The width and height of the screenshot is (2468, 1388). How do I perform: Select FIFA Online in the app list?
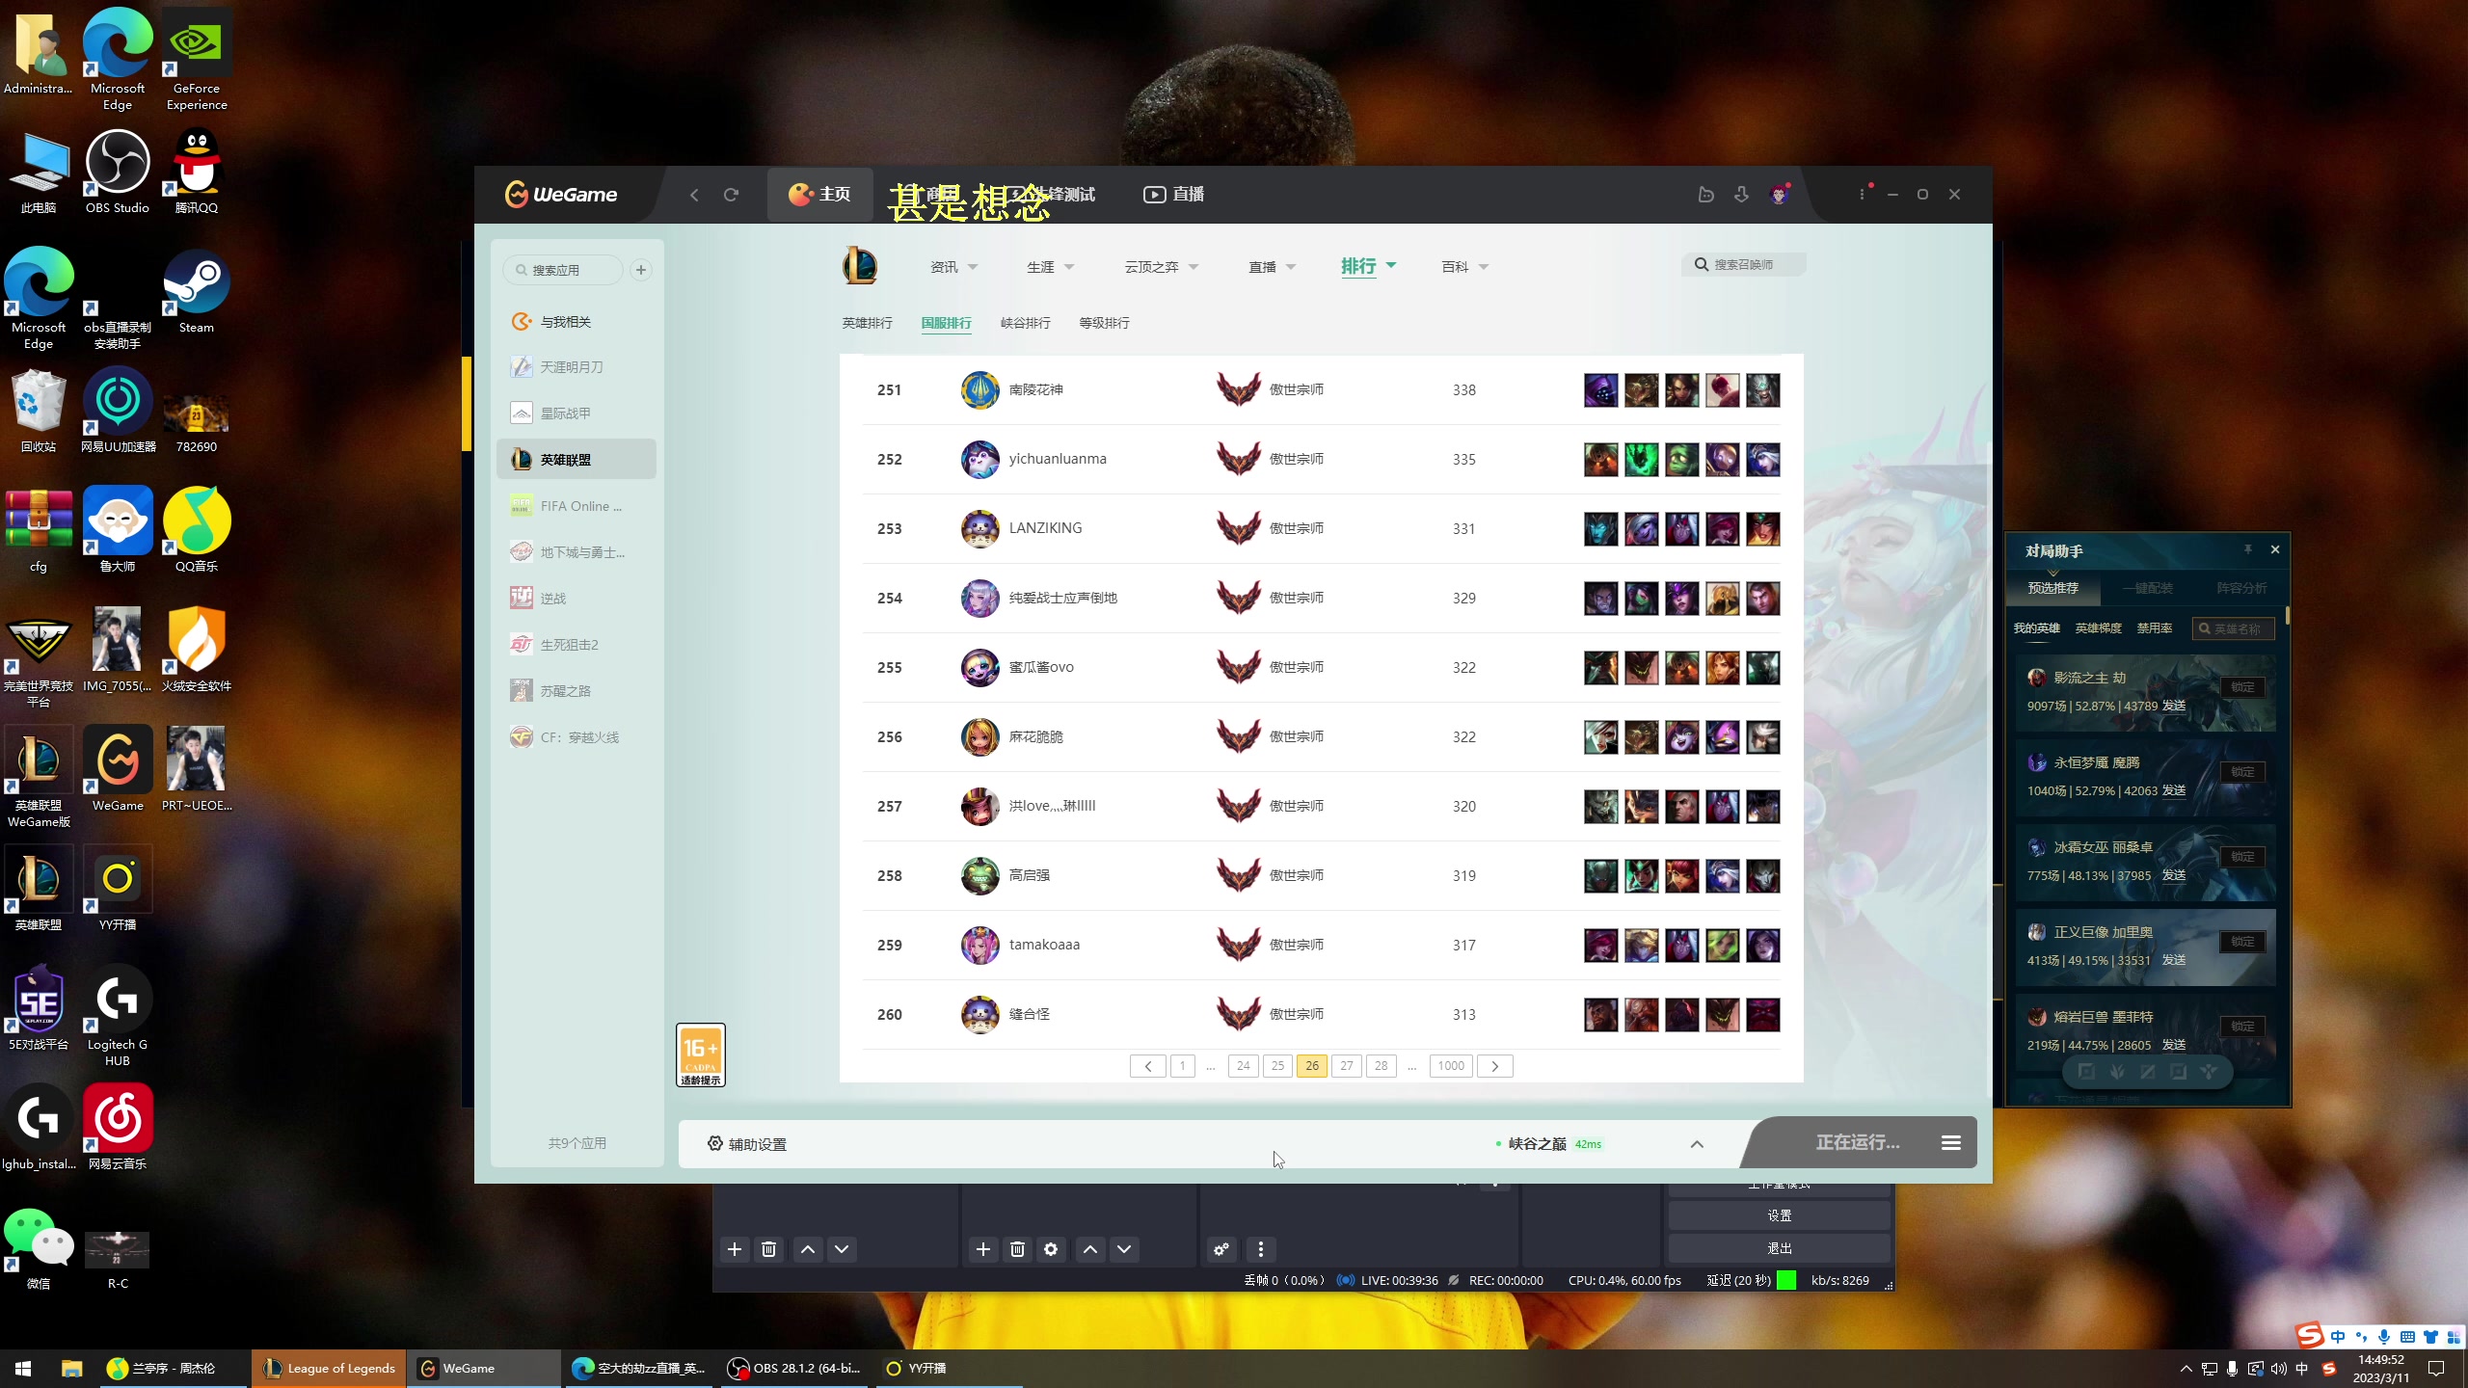(x=577, y=506)
